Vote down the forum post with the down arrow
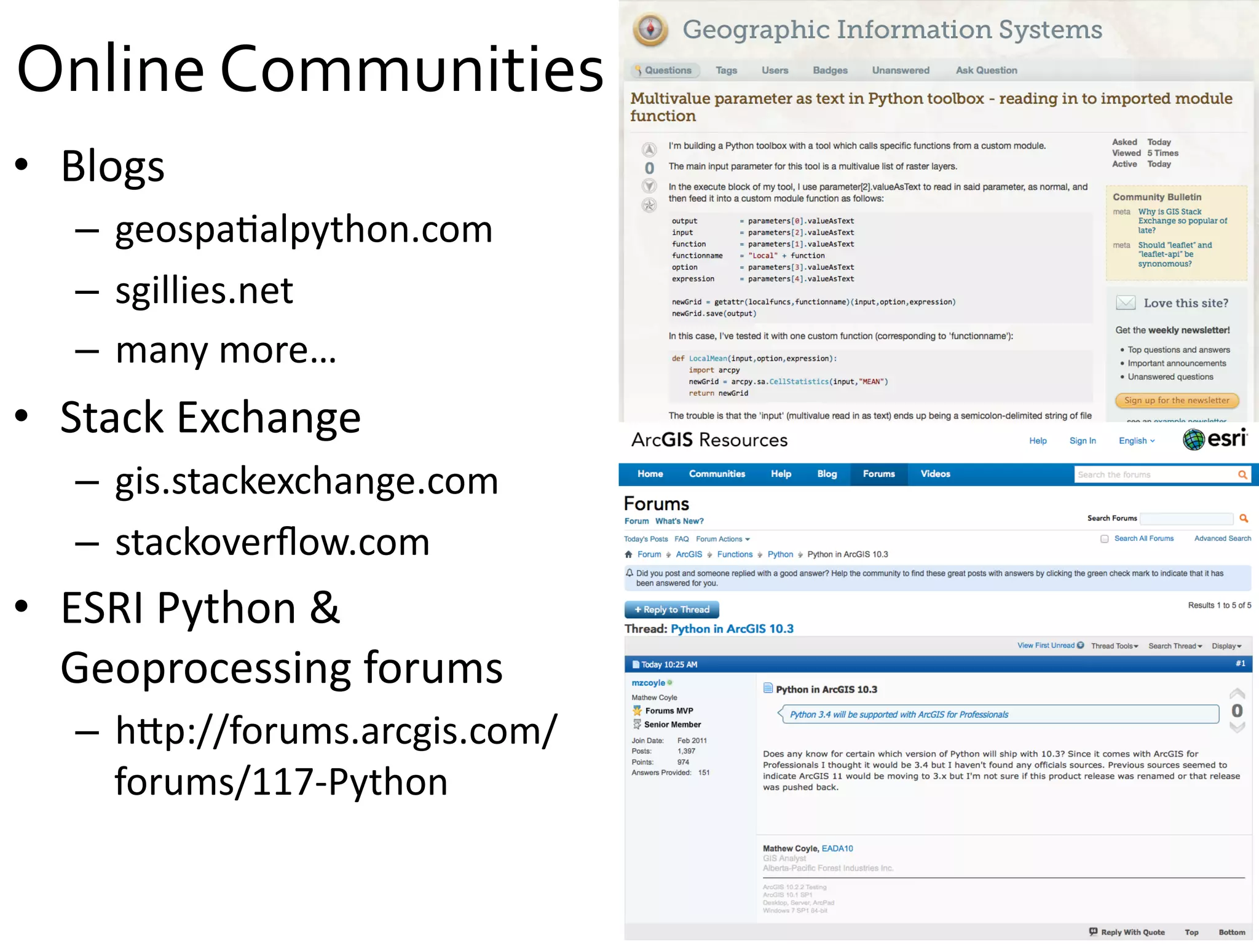The width and height of the screenshot is (1259, 944). [1237, 727]
